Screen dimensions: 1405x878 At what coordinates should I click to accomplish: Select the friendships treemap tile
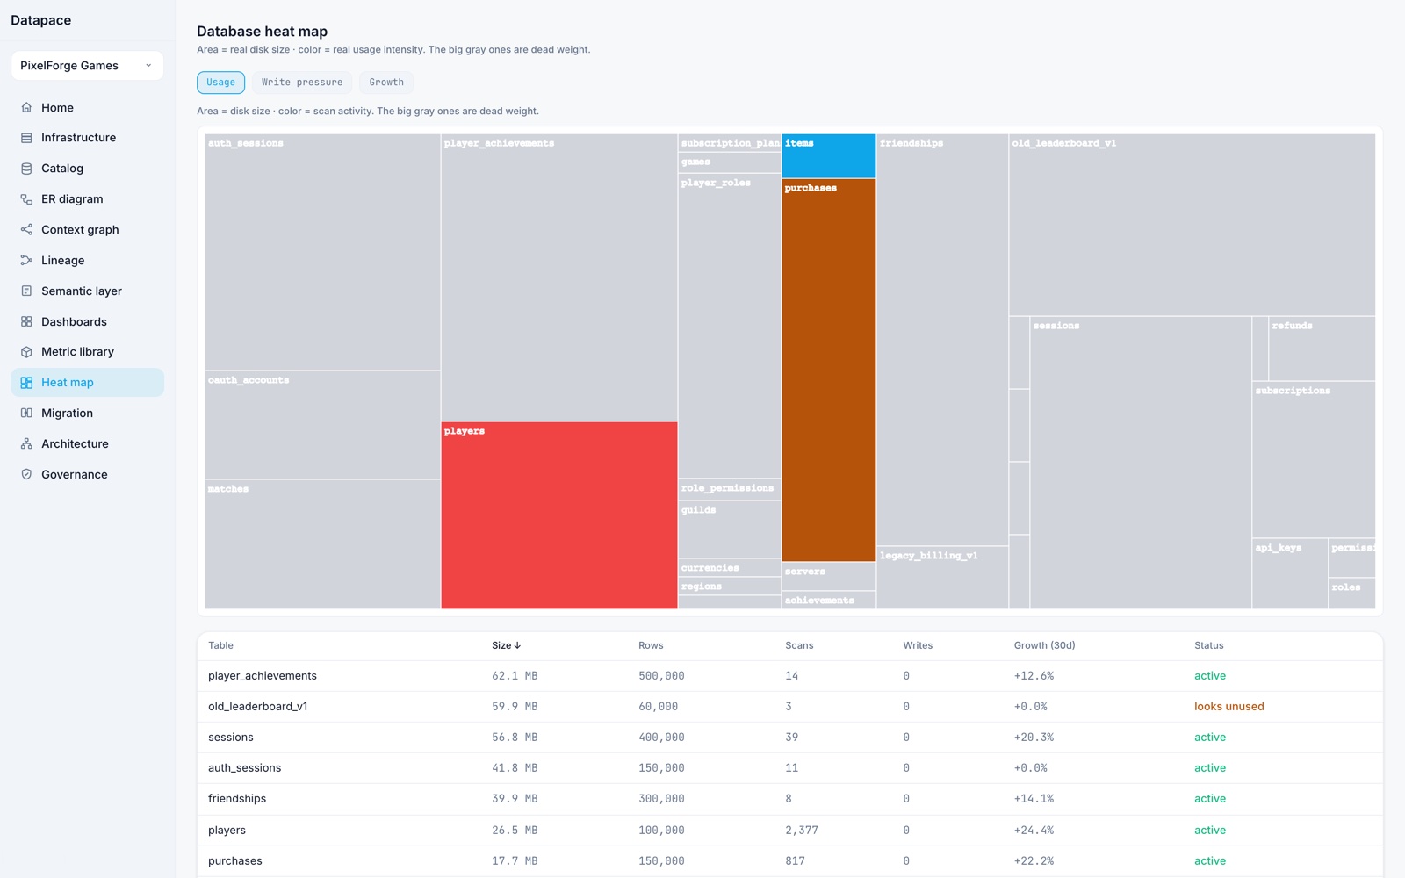point(942,340)
